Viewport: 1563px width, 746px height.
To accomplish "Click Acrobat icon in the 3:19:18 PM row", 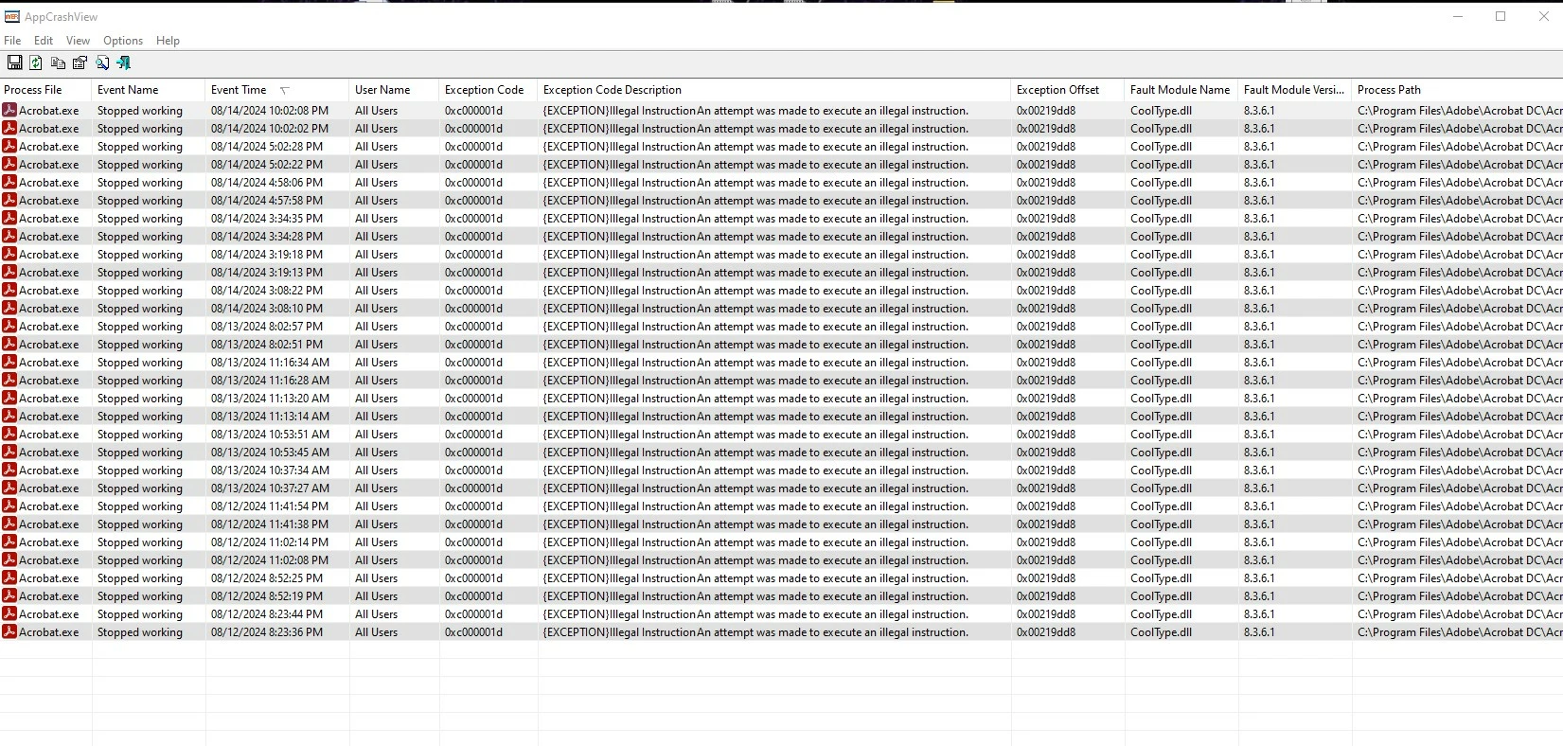I will [x=9, y=254].
